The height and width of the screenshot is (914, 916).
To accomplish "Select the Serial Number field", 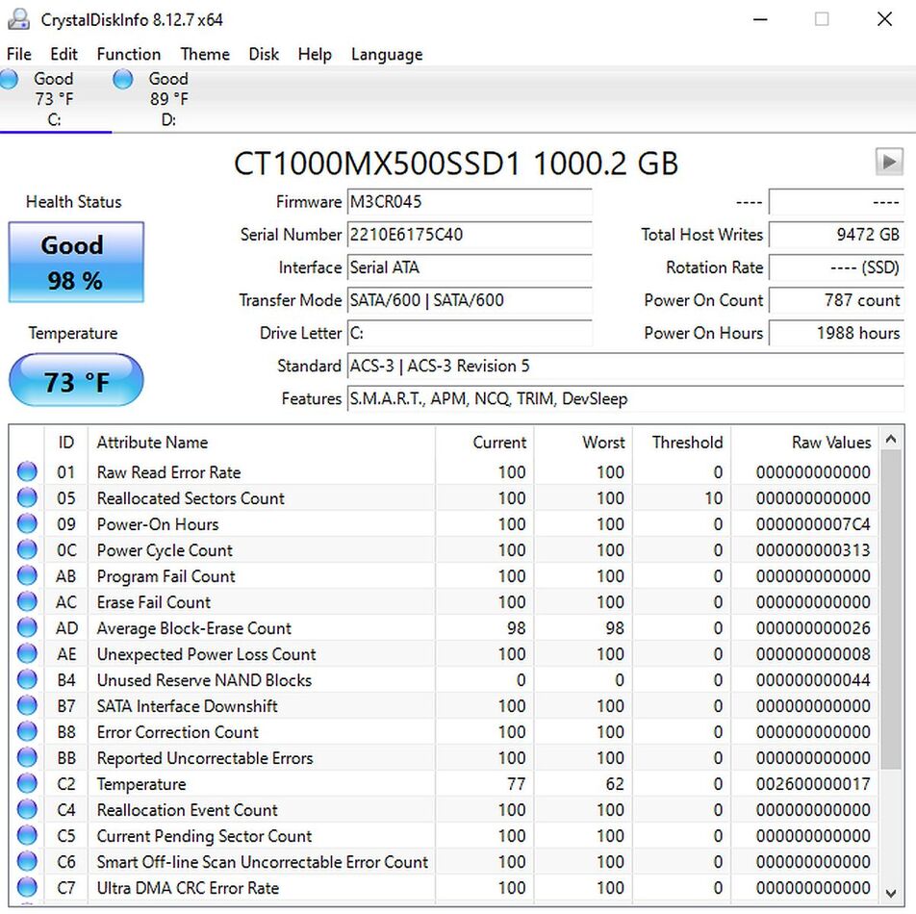I will click(x=469, y=235).
